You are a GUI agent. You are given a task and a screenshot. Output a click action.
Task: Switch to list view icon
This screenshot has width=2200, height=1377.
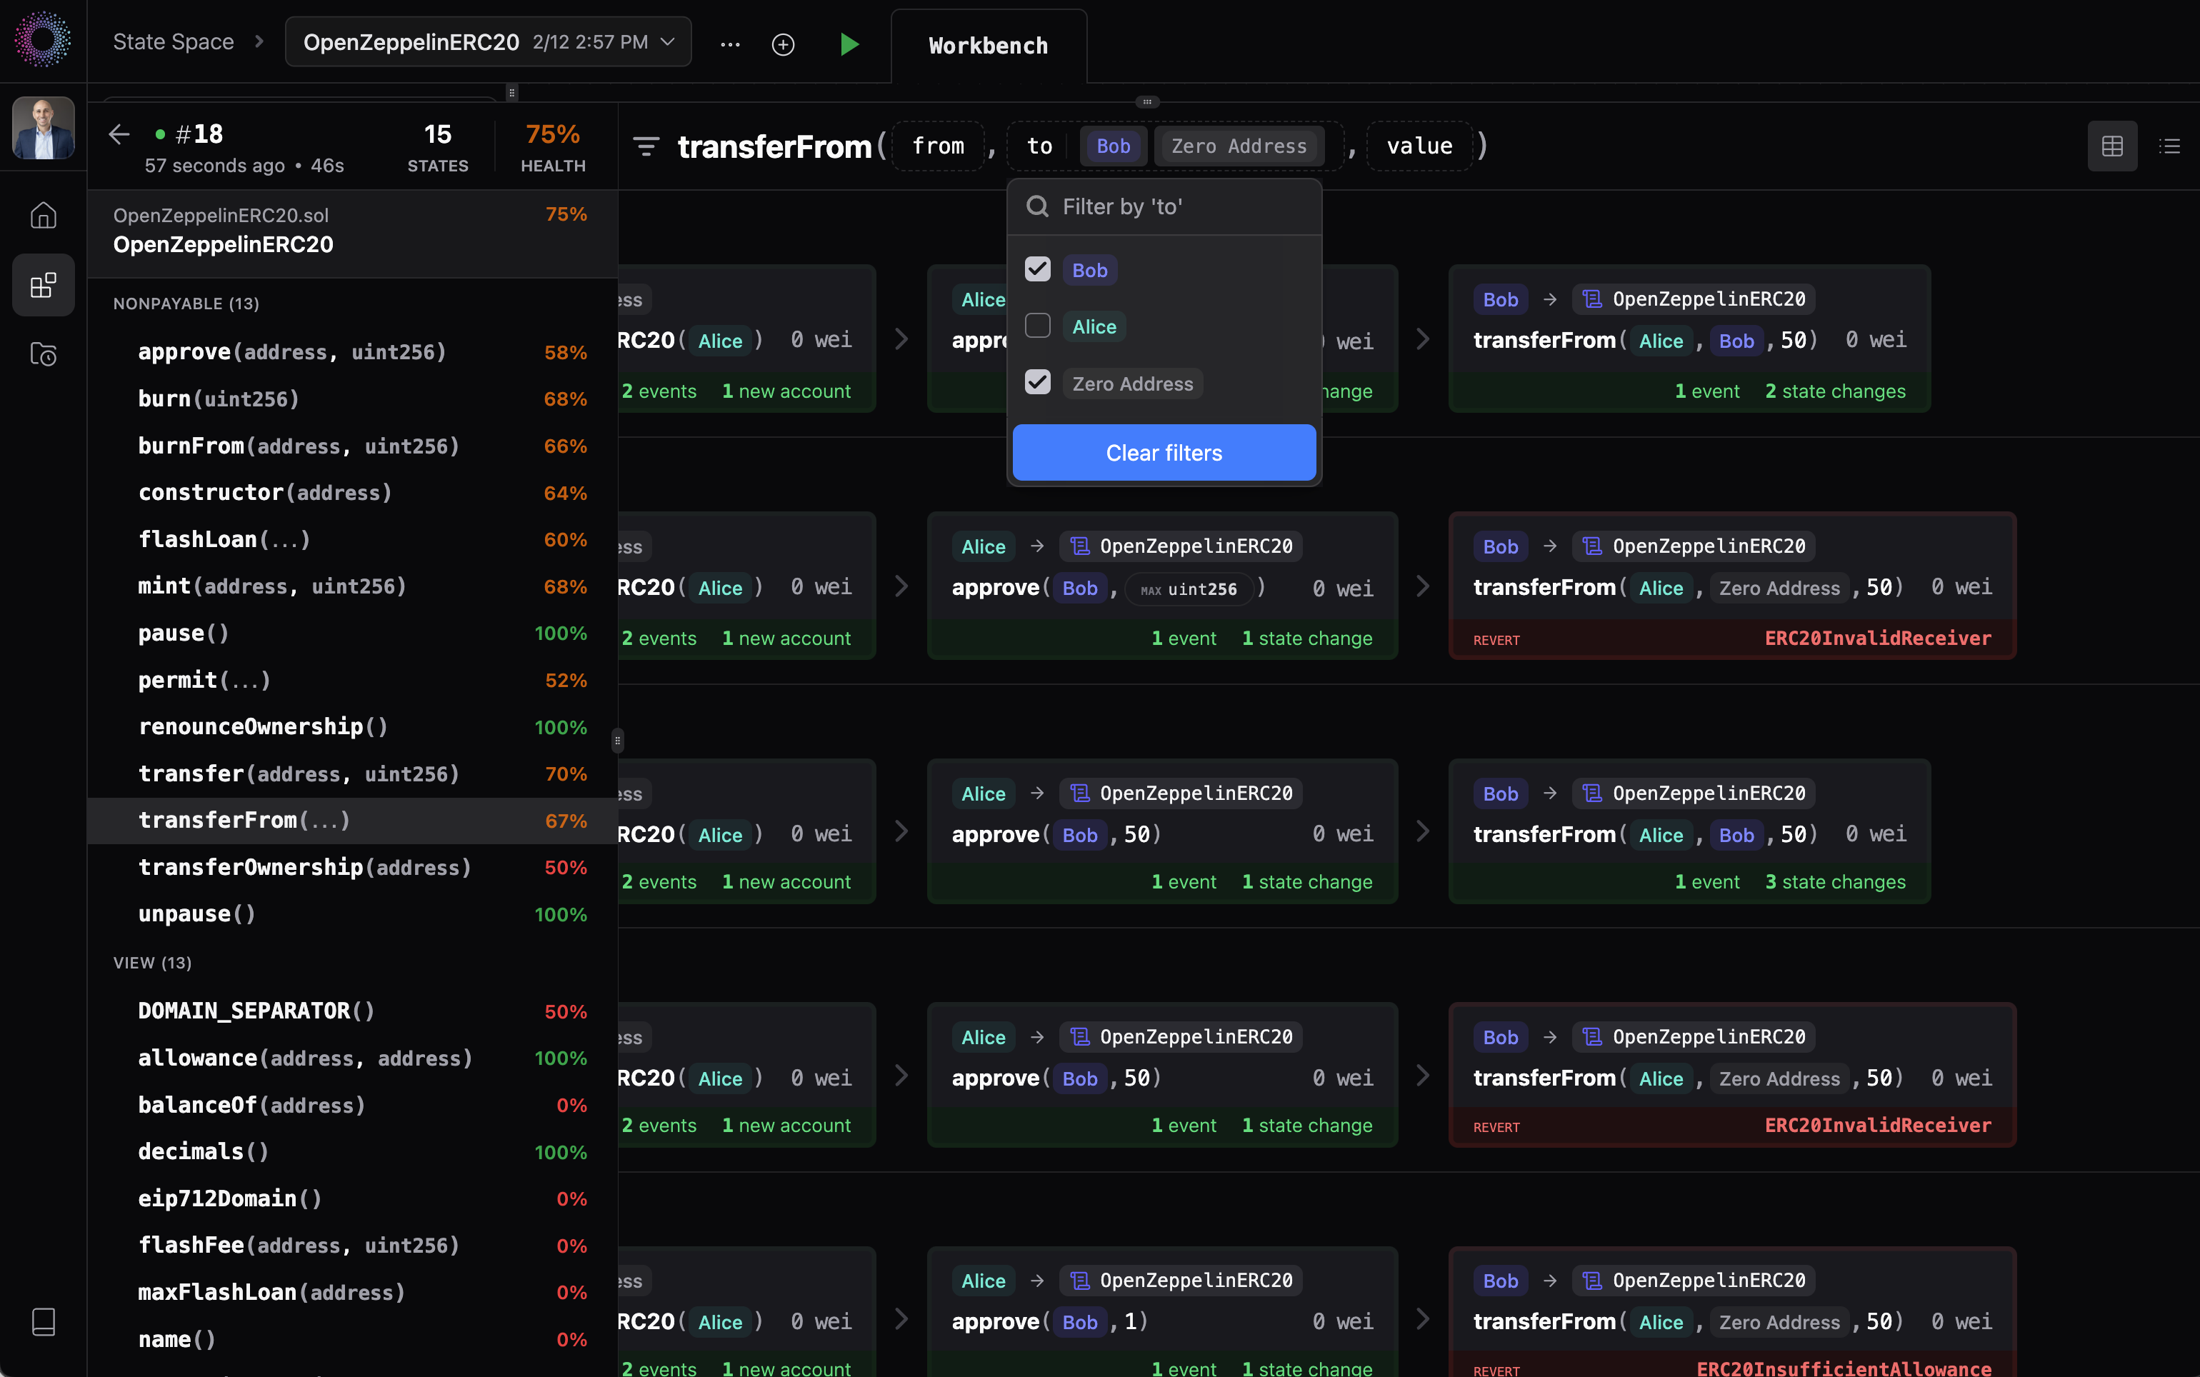pos(2170,146)
